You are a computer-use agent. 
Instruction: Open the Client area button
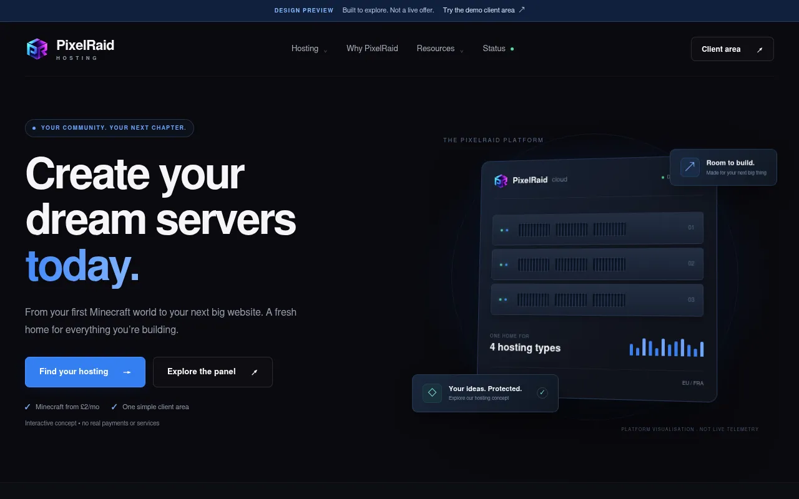(732, 49)
